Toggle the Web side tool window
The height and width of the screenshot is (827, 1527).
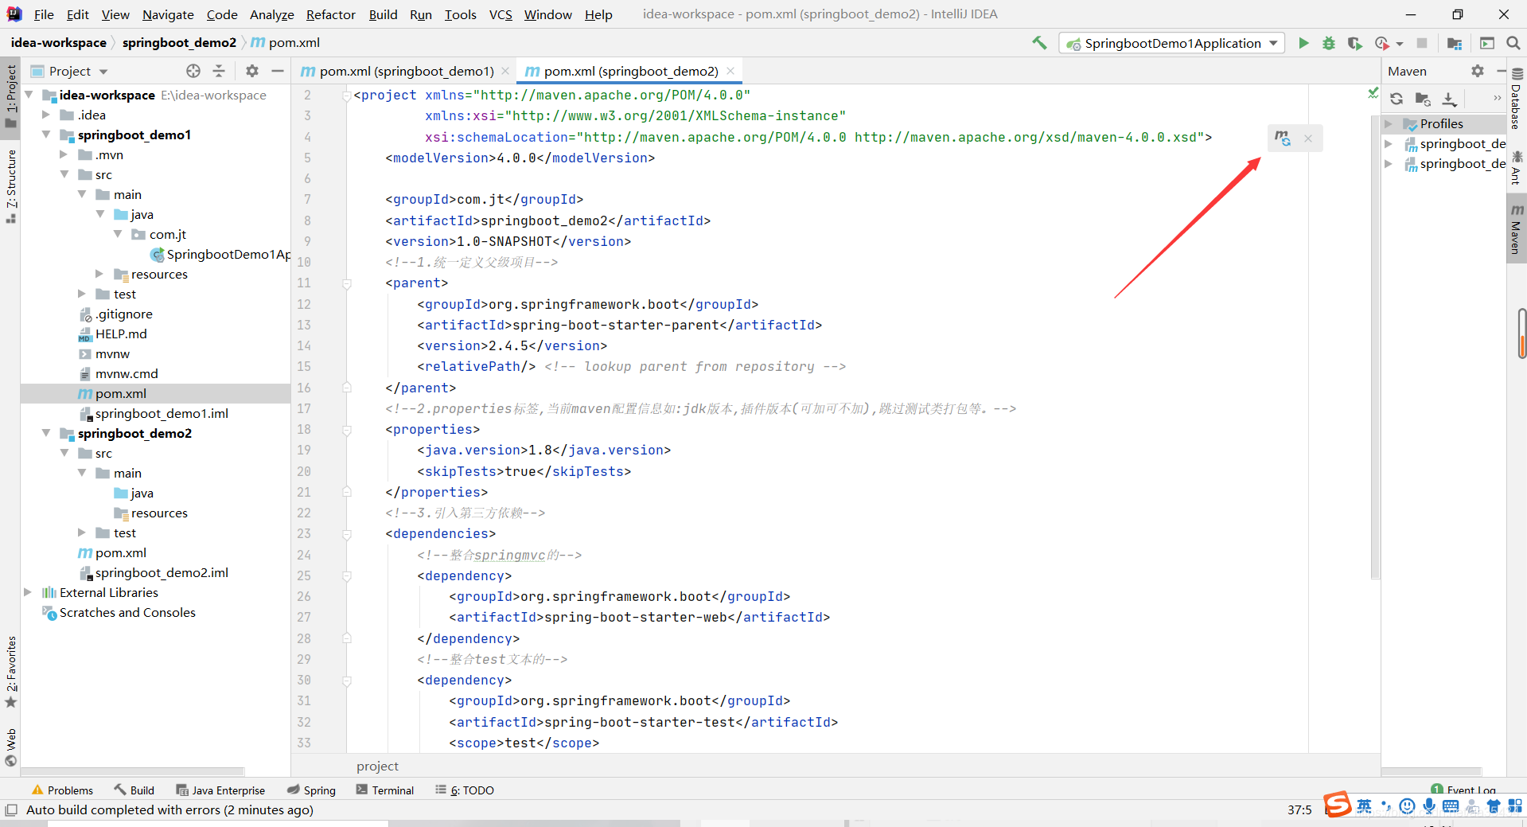point(10,747)
